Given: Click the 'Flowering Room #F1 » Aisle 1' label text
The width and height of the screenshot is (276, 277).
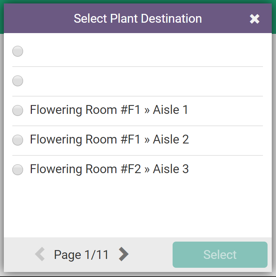Looking at the screenshot, I should [x=109, y=110].
